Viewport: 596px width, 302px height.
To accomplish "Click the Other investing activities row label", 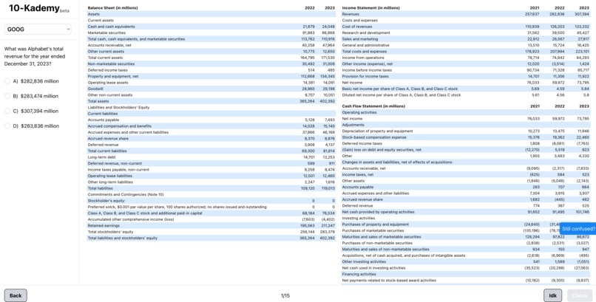I will coord(364,262).
